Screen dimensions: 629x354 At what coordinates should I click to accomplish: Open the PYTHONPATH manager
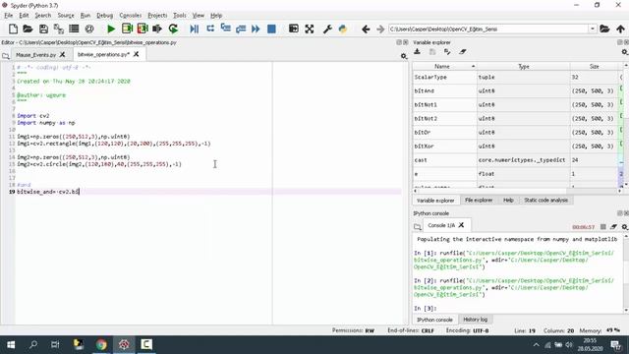pos(343,29)
